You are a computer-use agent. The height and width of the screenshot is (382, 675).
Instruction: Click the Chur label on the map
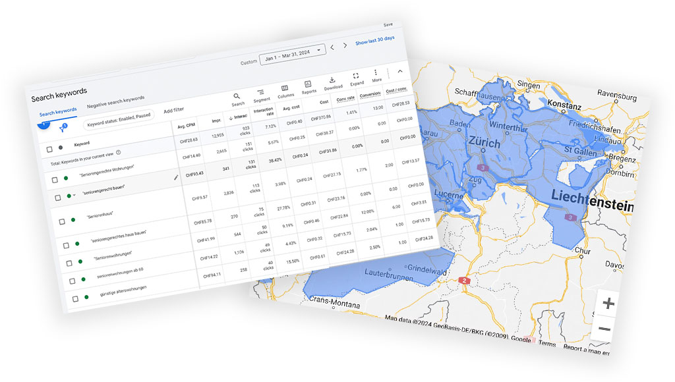(x=583, y=250)
